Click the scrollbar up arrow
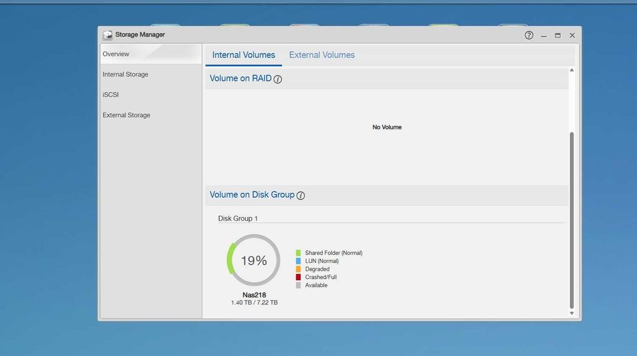Screen dimensions: 637x356 click(x=571, y=70)
